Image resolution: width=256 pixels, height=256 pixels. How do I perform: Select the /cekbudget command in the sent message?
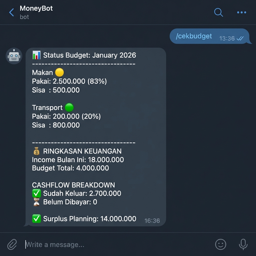point(194,36)
